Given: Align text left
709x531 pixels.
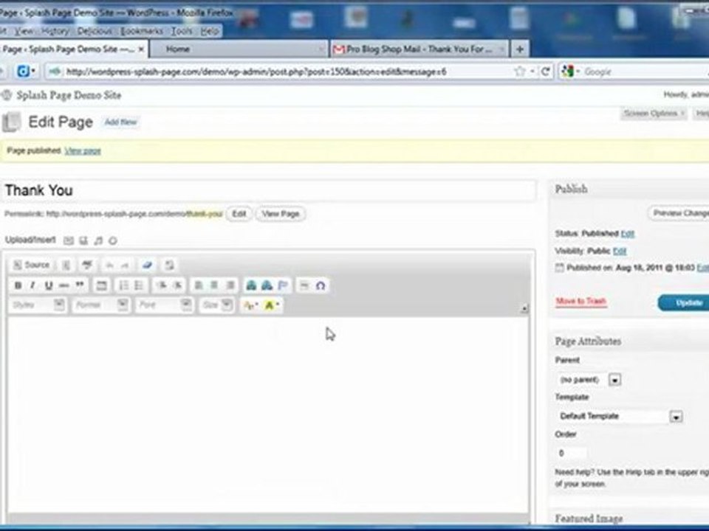Looking at the screenshot, I should 198,285.
